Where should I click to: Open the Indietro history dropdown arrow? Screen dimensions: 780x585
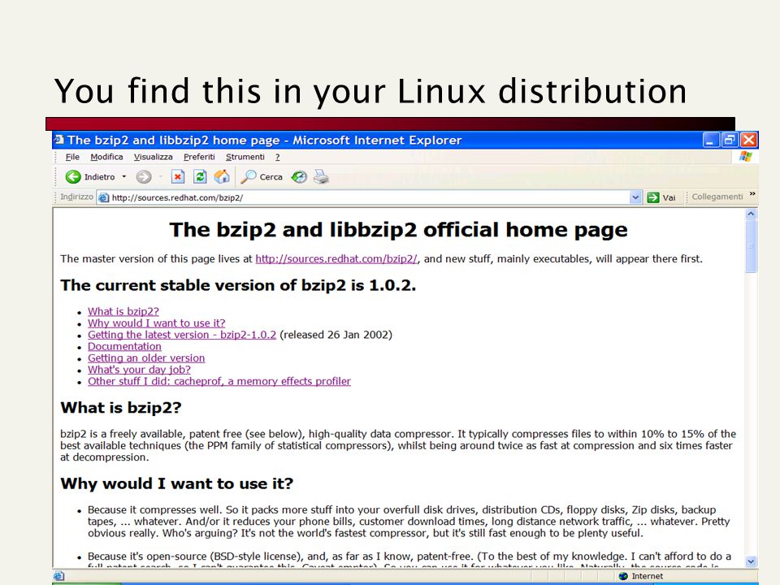(x=123, y=176)
